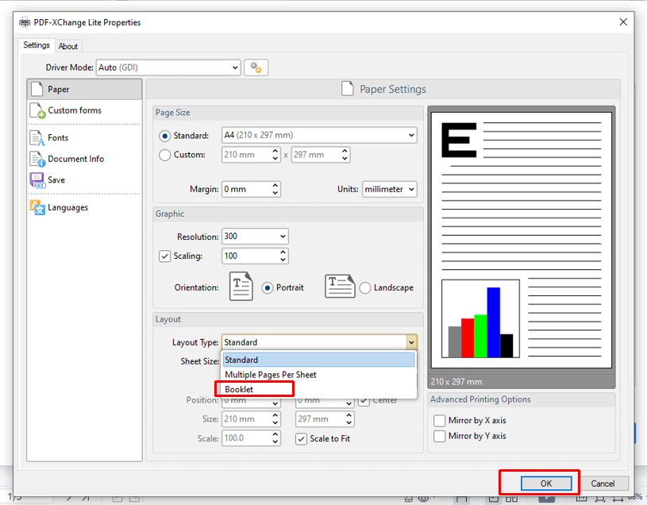
Task: Select the Settings tab
Action: 36,45
